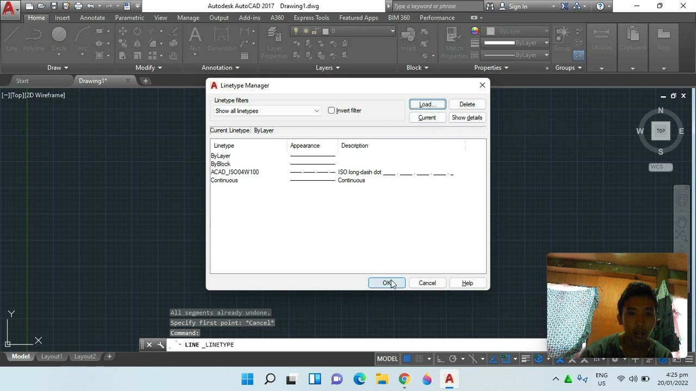Click the New file icon in quick access toolbar
The height and width of the screenshot is (391, 696).
[29, 6]
